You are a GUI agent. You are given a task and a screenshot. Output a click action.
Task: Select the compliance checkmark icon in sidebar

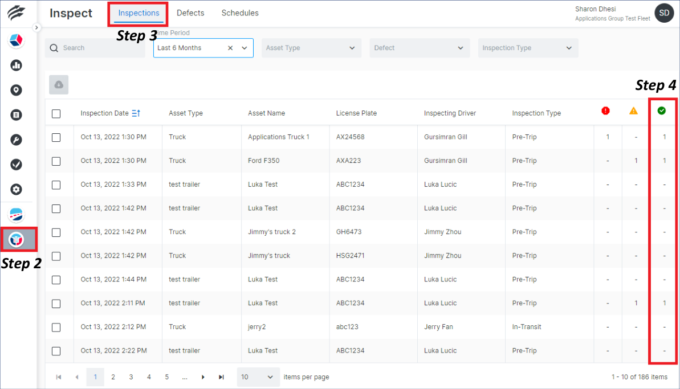[x=16, y=164]
